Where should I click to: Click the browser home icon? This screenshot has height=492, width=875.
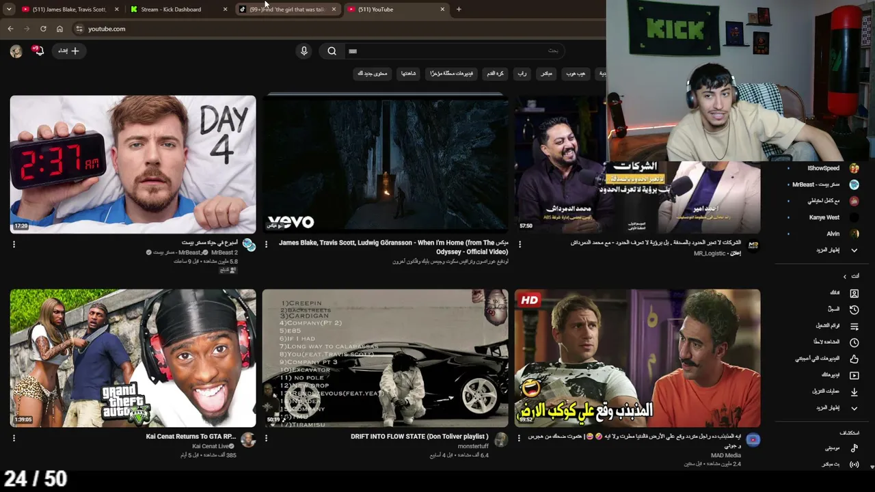coord(59,29)
